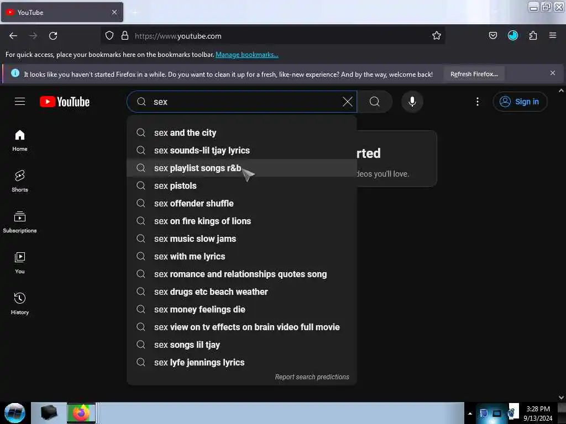Image resolution: width=566 pixels, height=424 pixels.
Task: Clear the search box with the X
Action: click(x=347, y=102)
